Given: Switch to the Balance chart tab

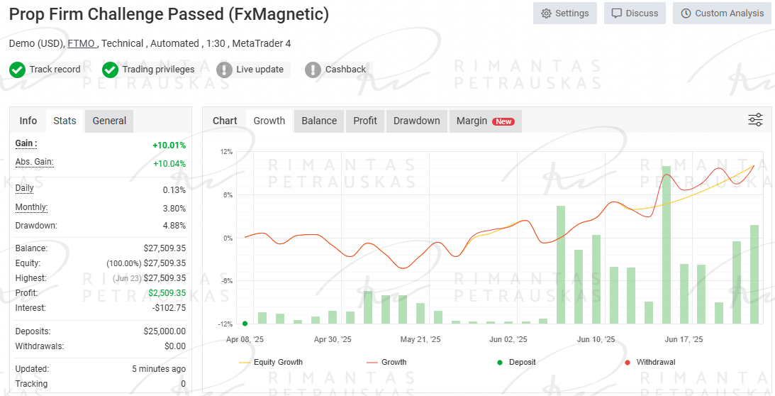Looking at the screenshot, I should point(319,121).
